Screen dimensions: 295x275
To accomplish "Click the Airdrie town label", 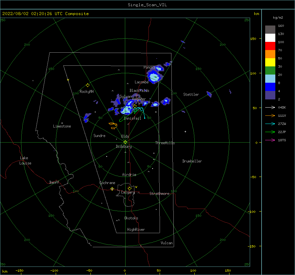I will point(129,175).
